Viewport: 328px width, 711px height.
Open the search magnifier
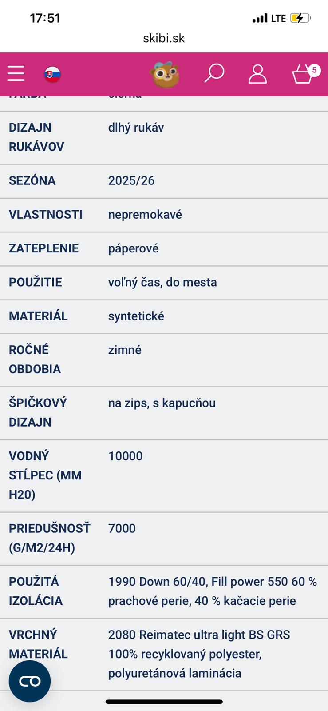point(214,73)
